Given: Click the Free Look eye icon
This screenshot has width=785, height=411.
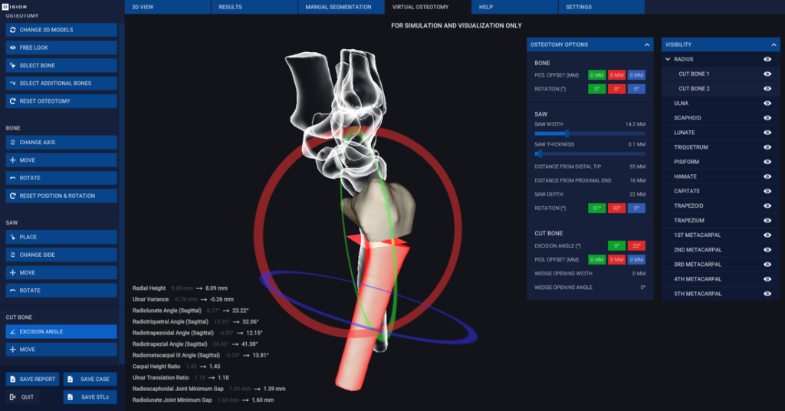Looking at the screenshot, I should point(12,48).
